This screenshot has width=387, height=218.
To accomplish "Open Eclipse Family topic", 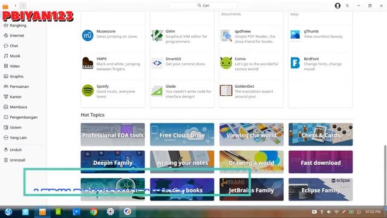I will click(320, 190).
